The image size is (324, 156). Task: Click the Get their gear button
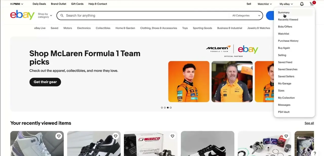click(x=45, y=82)
